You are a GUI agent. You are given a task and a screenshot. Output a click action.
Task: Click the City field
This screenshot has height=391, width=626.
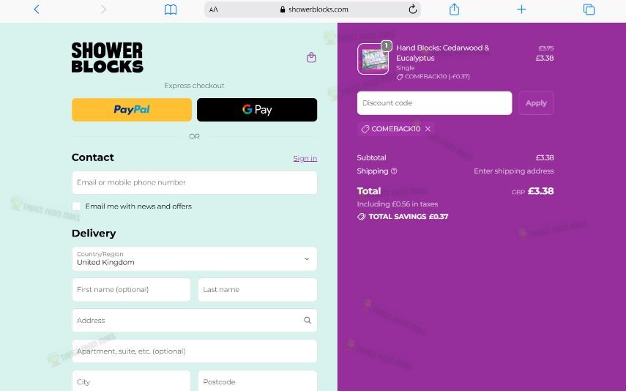point(131,381)
